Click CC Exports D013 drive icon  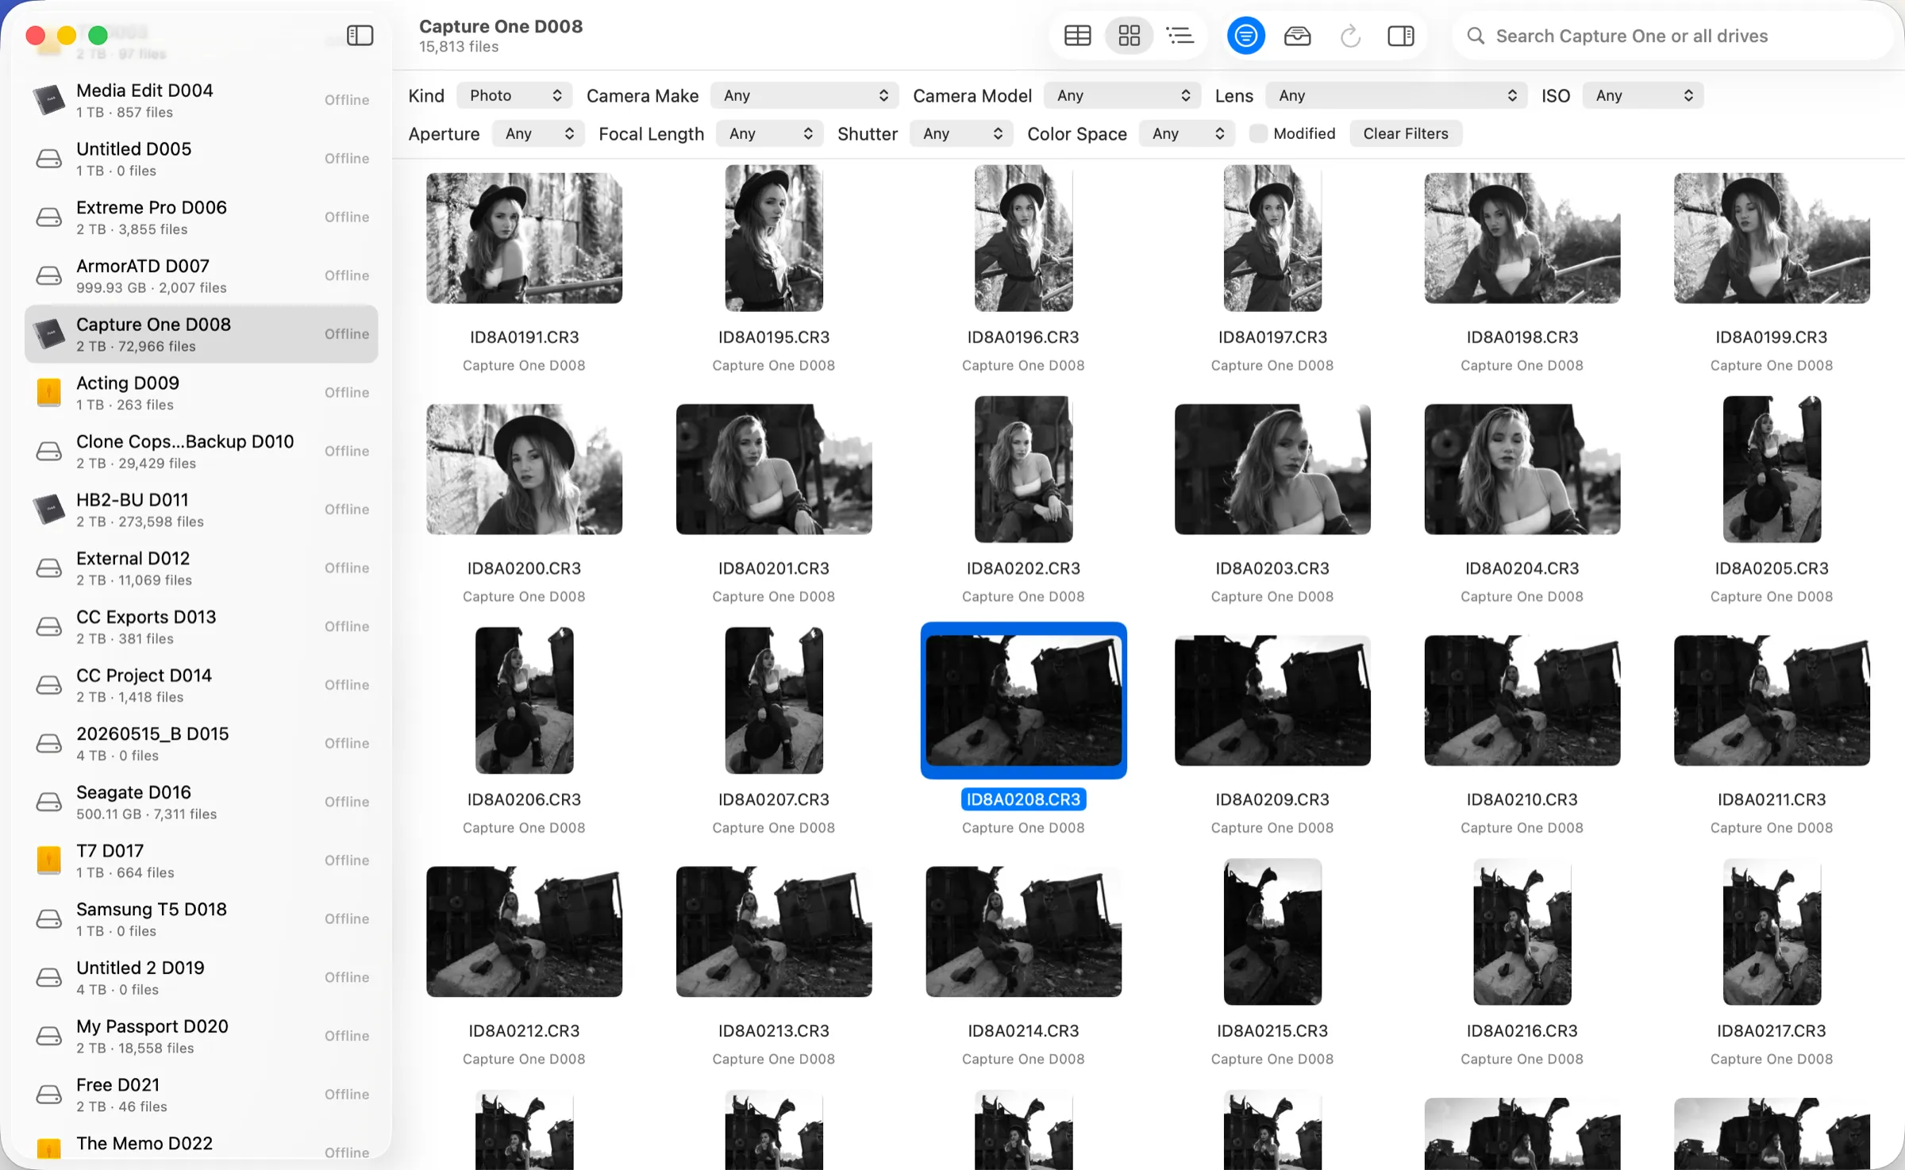coord(48,626)
